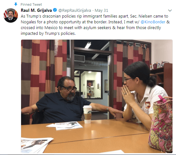This screenshot has height=155, width=176.
Task: Open the May 31 timestamp permalink
Action: (x=101, y=11)
